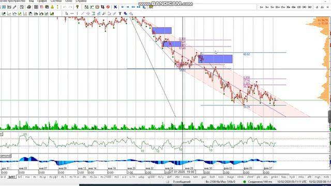Screen dimensions: 331x186
Task: Select the blue shapes drawing tool
Action: tap(125, 13)
